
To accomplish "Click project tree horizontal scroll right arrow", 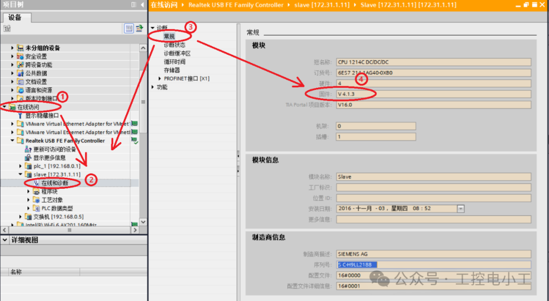I will [x=136, y=230].
